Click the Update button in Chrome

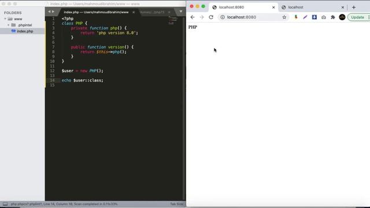click(x=357, y=17)
